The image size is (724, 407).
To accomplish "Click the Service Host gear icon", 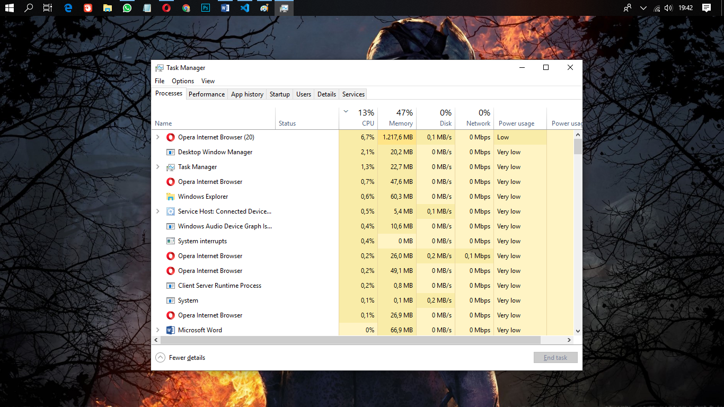I will tap(171, 211).
